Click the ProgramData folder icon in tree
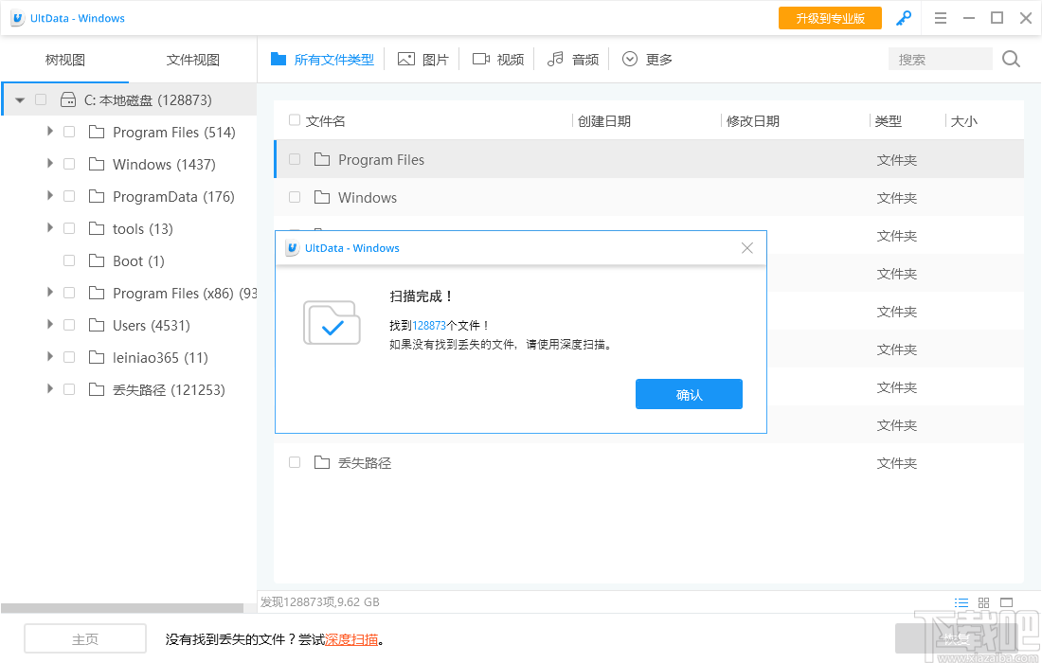 click(x=97, y=196)
